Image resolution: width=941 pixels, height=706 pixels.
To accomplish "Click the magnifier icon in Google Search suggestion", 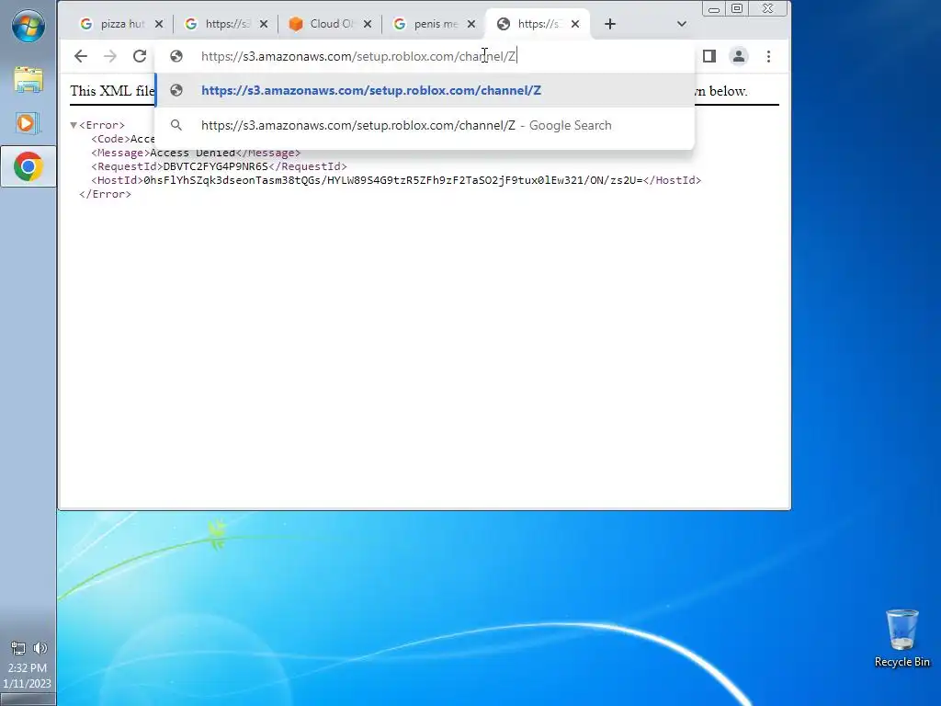I will coord(176,125).
